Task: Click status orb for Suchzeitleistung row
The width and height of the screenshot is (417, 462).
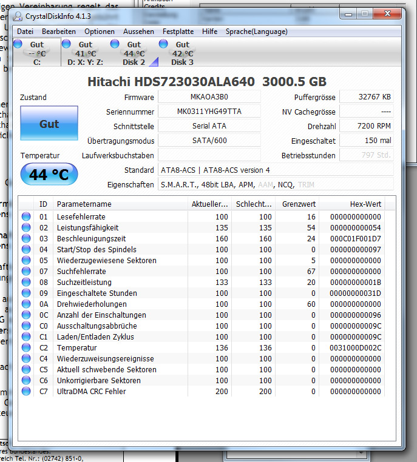Action: tap(26, 282)
